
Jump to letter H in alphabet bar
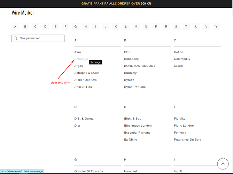click(86, 26)
